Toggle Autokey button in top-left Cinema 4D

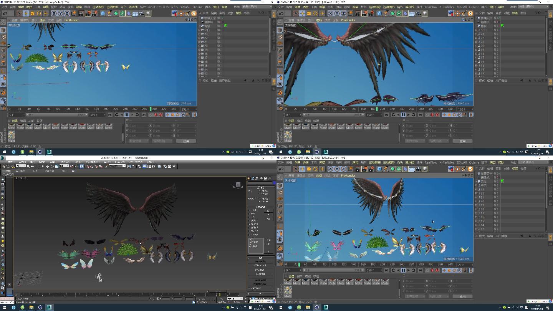pyautogui.click(x=156, y=114)
